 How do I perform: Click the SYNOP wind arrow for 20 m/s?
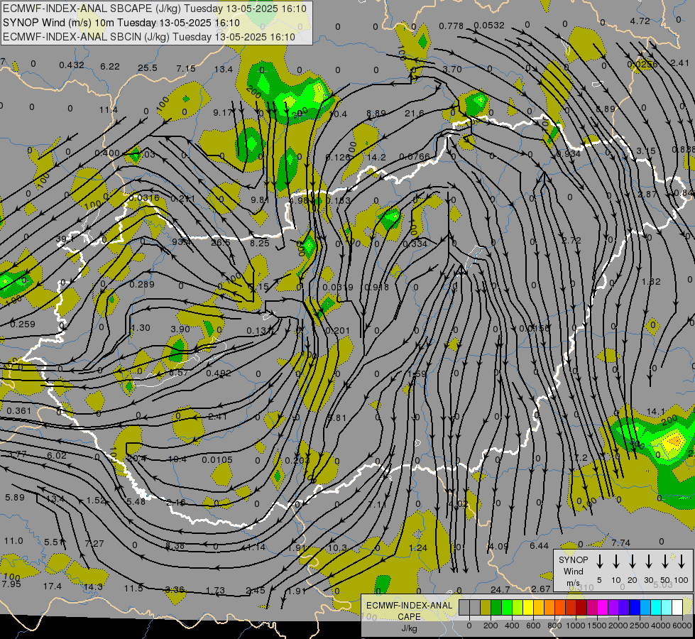tap(632, 561)
